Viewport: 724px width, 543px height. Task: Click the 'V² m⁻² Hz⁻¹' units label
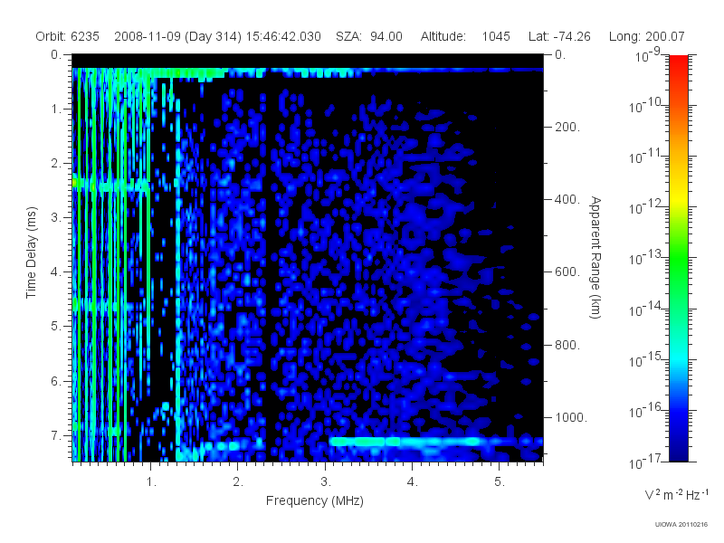click(676, 494)
